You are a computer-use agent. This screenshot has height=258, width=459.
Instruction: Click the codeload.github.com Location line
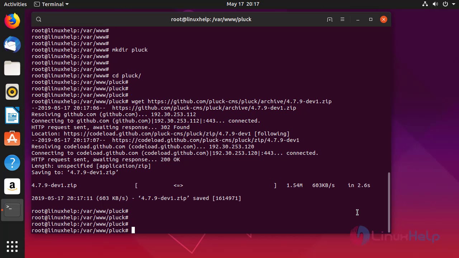[160, 134]
